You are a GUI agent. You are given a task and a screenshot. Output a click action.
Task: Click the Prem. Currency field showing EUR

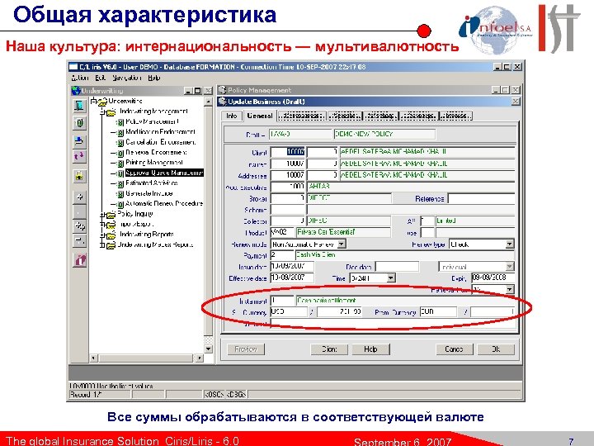coord(438,311)
